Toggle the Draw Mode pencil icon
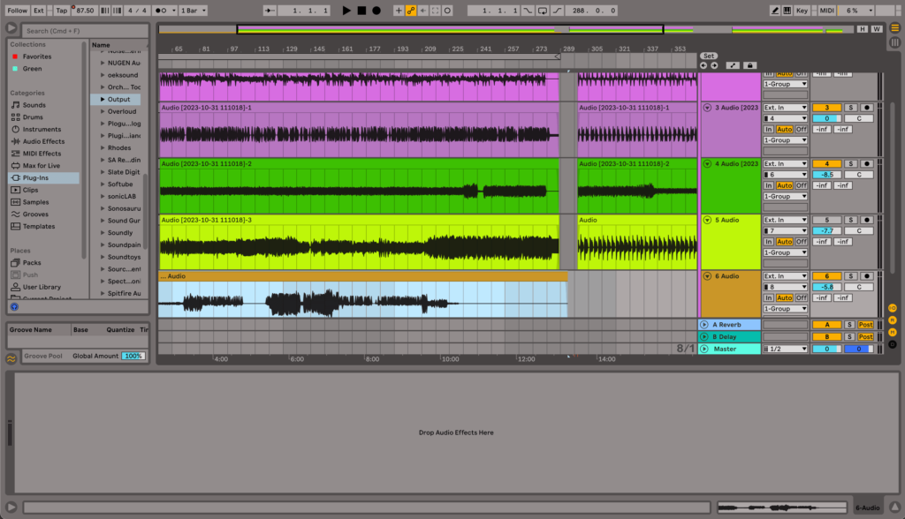Screen dimensions: 905x519 click(775, 11)
